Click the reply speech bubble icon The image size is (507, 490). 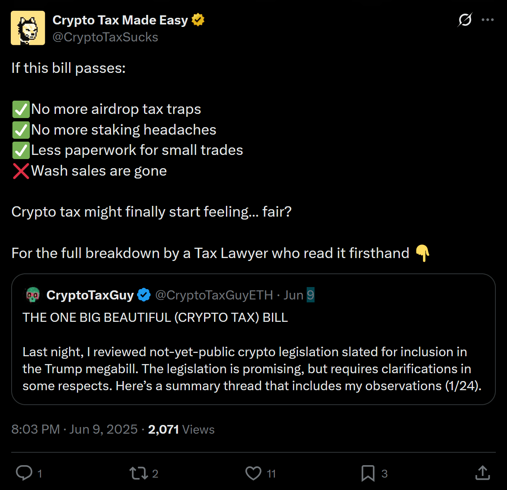[24, 473]
